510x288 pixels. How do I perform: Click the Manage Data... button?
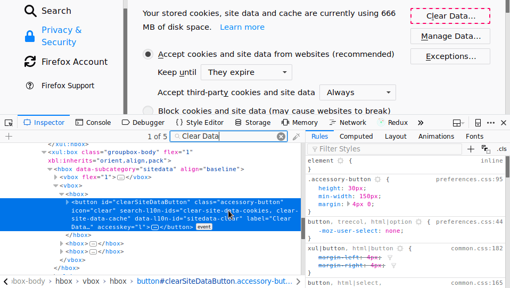pos(450,36)
